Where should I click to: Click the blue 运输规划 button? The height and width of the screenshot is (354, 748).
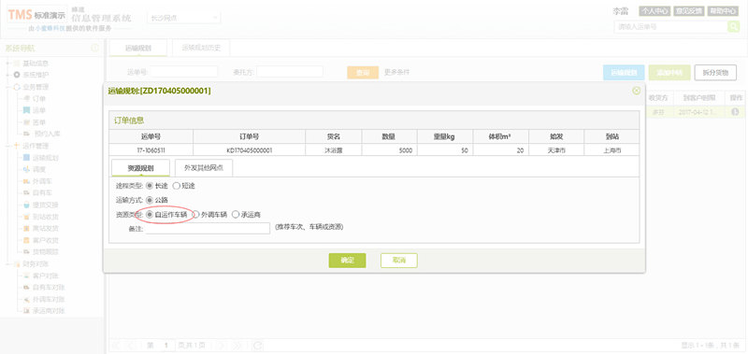[x=624, y=73]
